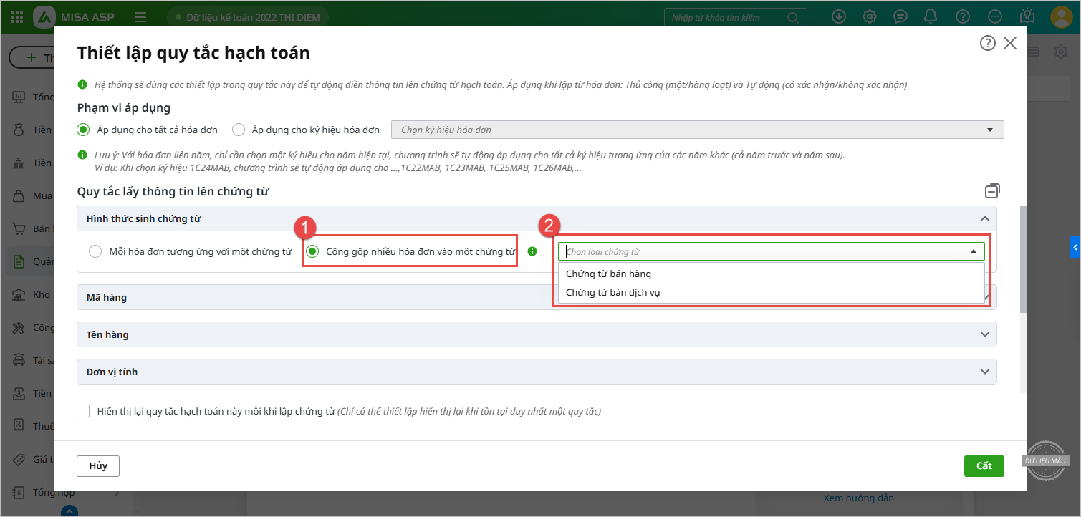This screenshot has width=1081, height=517.
Task: Open the chat message icon
Action: point(900,16)
